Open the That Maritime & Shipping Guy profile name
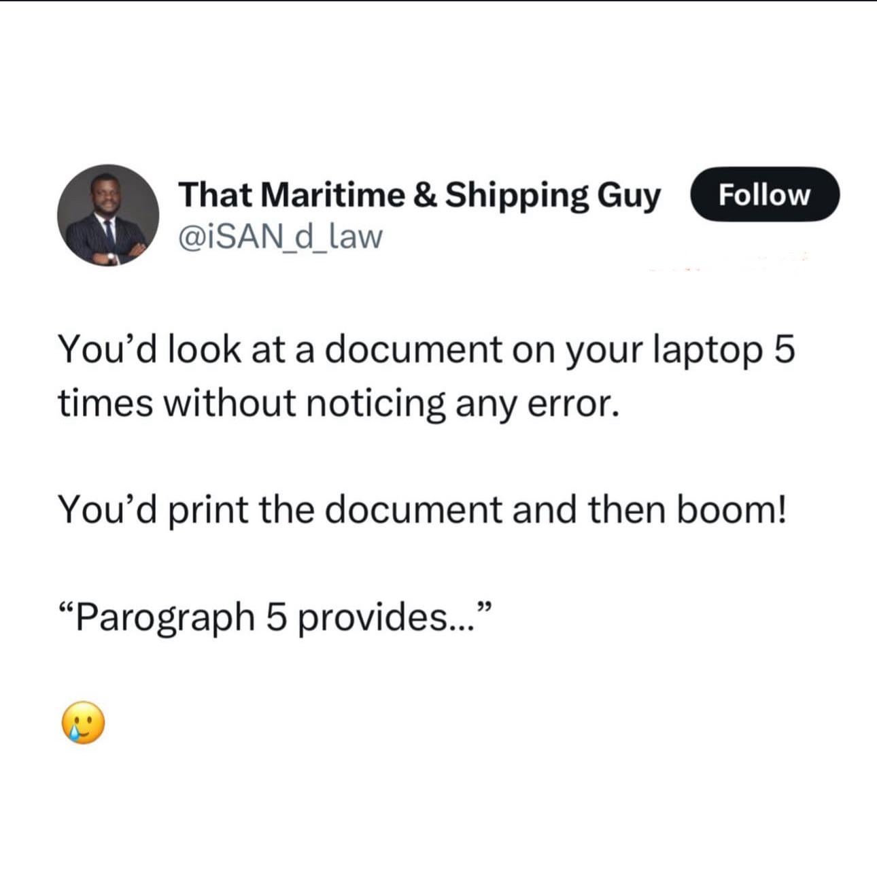 point(419,195)
